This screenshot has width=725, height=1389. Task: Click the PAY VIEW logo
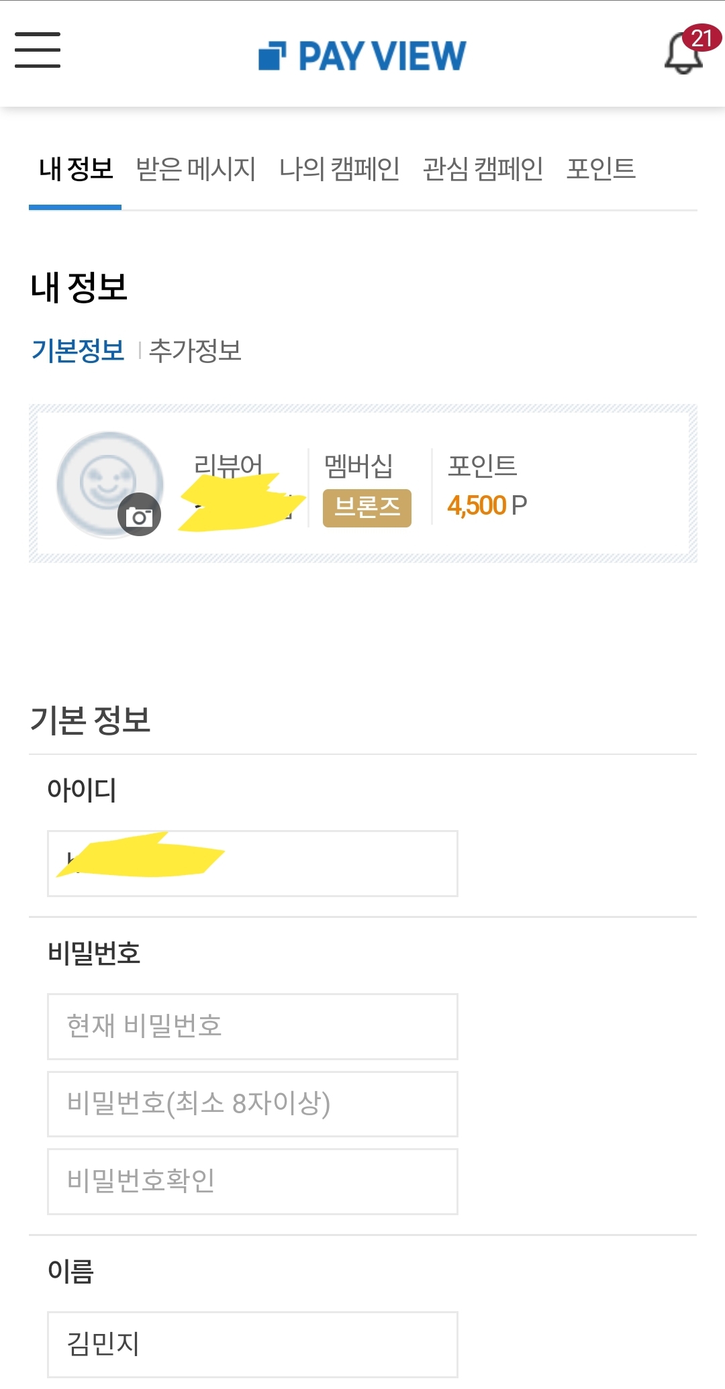point(362,55)
